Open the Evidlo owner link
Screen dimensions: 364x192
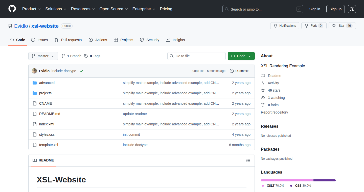click(21, 26)
